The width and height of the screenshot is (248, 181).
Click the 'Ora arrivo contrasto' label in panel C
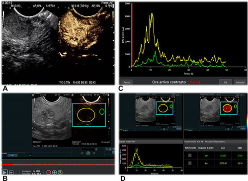click(169, 82)
